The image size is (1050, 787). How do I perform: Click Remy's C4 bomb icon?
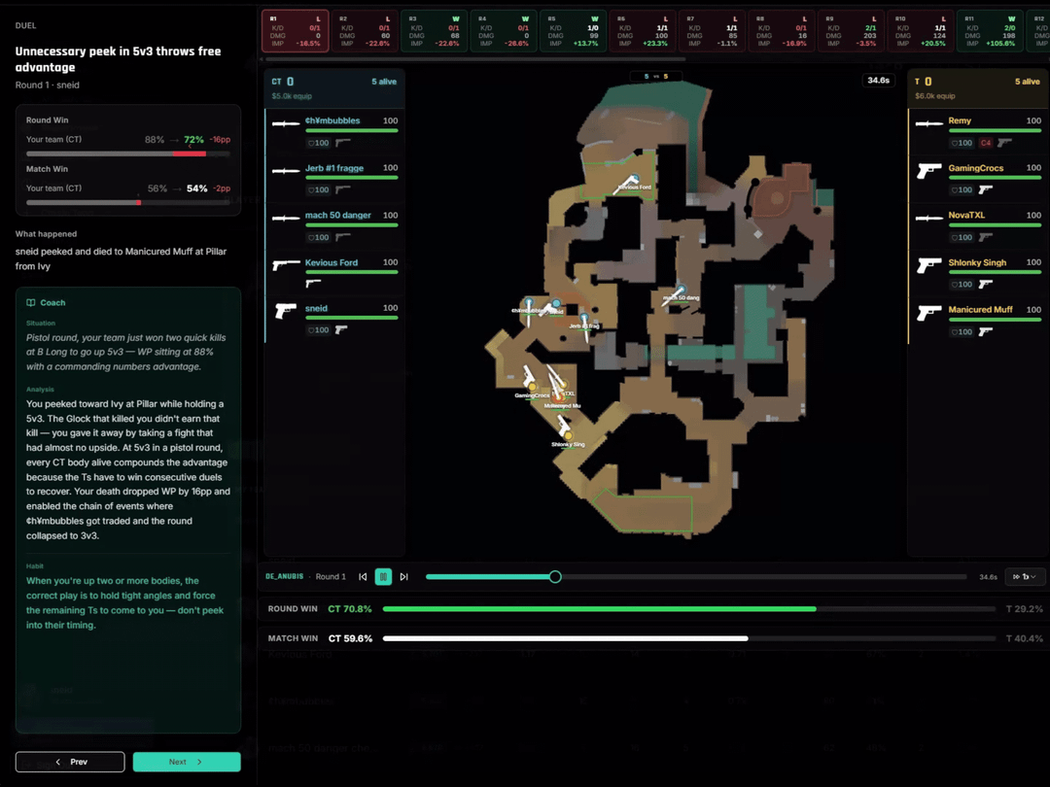point(985,143)
